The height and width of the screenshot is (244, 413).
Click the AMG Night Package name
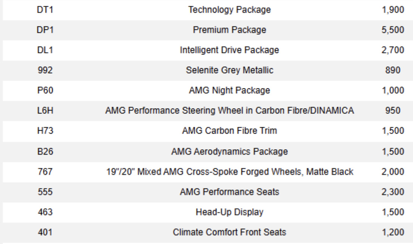(x=230, y=91)
